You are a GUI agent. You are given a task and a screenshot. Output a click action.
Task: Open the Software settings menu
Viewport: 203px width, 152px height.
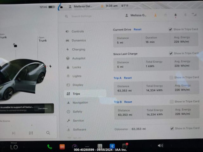(80, 130)
